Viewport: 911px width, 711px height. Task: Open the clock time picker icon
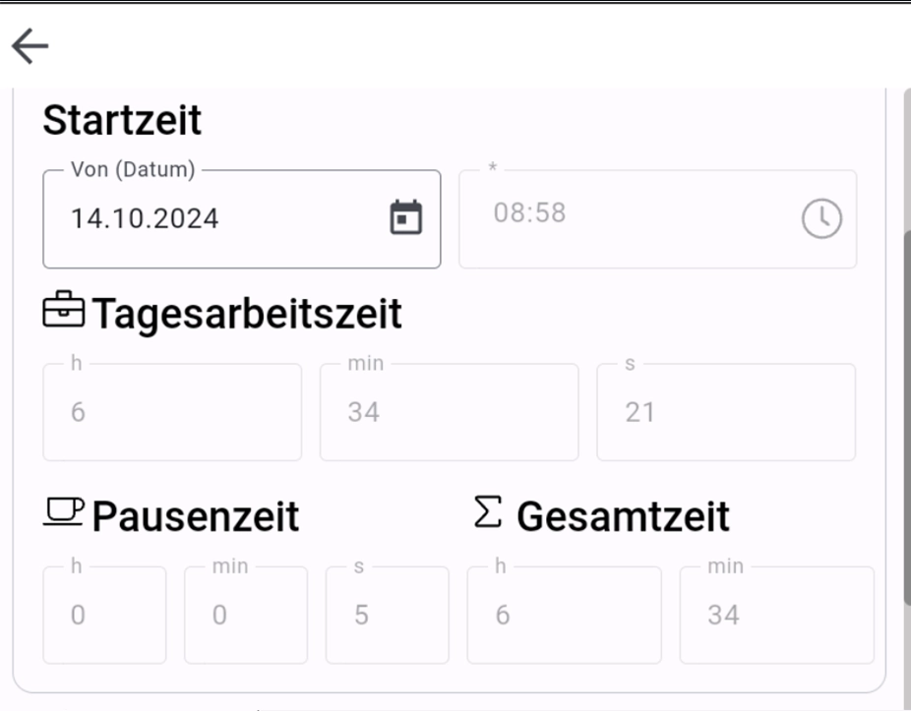click(821, 218)
